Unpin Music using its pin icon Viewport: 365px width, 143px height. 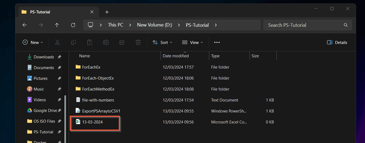(59, 89)
